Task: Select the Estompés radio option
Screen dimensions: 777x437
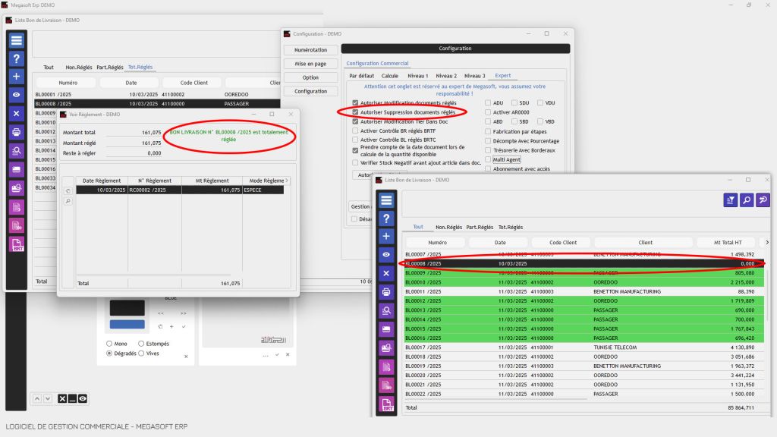Action: (x=141, y=344)
